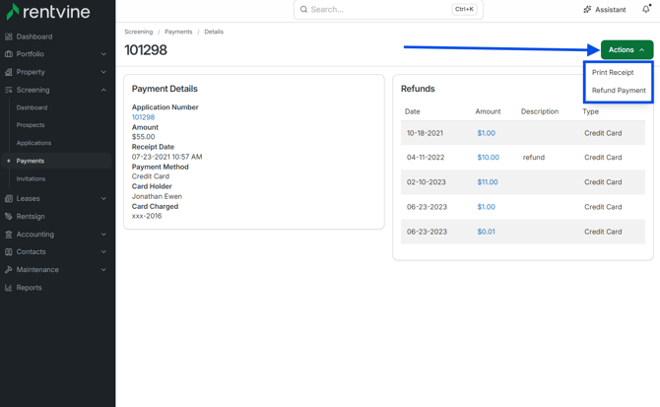The height and width of the screenshot is (407, 660).
Task: Select Refund Payment from Actions menu
Action: 619,90
